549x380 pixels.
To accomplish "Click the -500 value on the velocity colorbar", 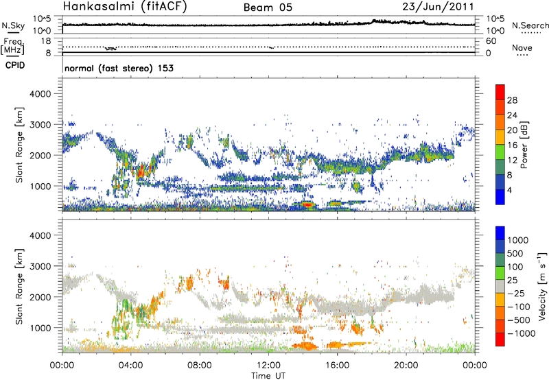I will tap(520, 320).
